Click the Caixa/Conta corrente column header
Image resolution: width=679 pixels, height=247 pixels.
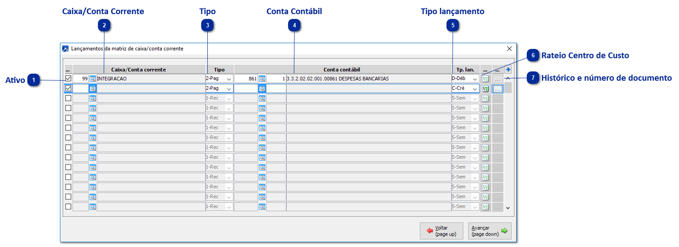click(139, 70)
